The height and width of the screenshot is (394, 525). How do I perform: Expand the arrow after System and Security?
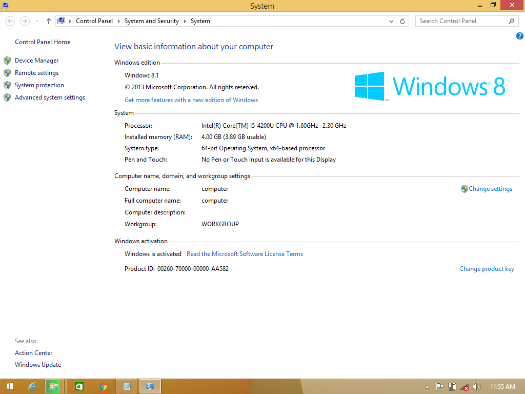185,21
